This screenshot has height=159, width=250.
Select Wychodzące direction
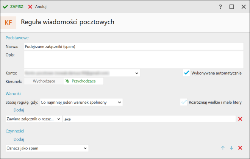[44, 81]
